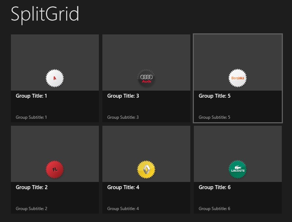
Task: Click the Bershka logo badge
Action: tap(237, 78)
